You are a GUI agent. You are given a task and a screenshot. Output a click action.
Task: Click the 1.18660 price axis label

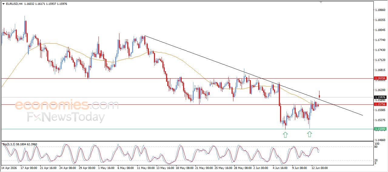(380, 10)
